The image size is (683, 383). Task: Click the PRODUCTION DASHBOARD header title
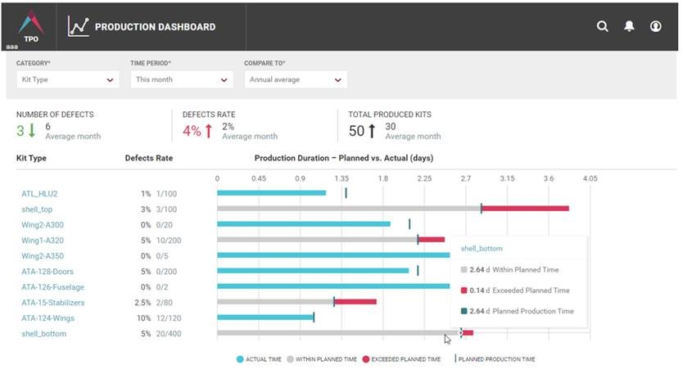(155, 27)
